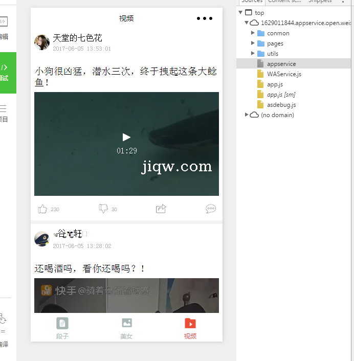Open the 快手 video thumbnail in second post
This screenshot has width=354, height=361.
point(126,296)
